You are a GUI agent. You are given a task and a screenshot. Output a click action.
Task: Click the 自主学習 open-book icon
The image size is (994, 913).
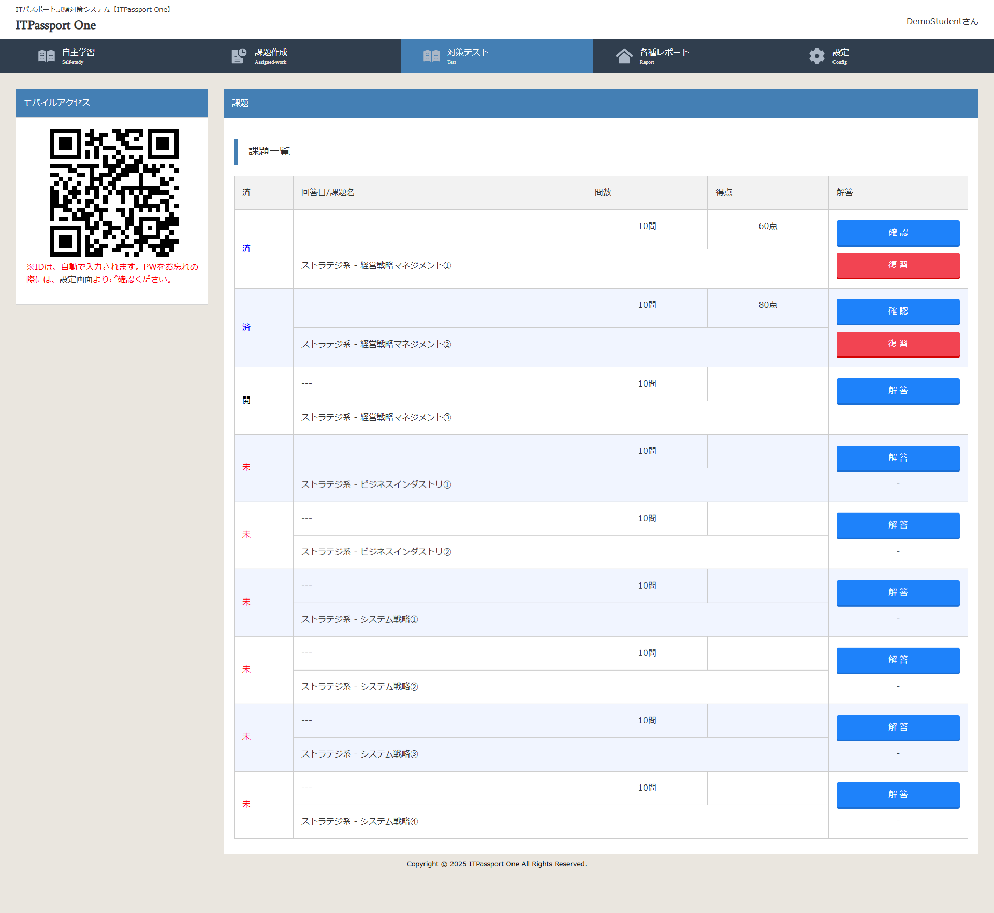[x=47, y=56]
